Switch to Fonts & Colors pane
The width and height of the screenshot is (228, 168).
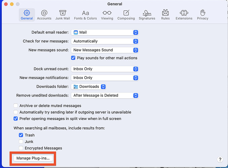tap(85, 15)
